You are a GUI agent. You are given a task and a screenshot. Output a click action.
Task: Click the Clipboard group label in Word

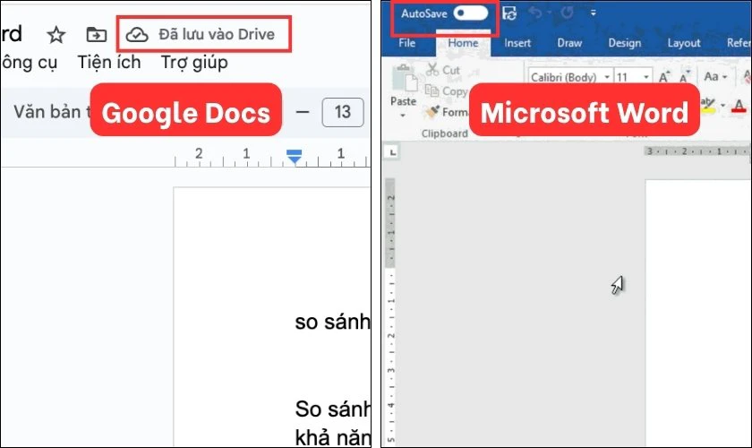coord(445,134)
